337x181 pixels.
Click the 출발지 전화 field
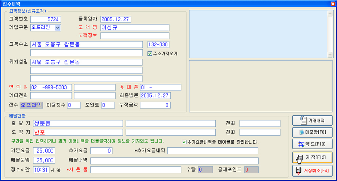pyautogui.click(x=260, y=123)
